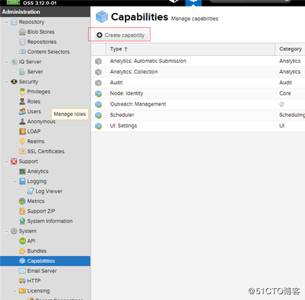Click the Bundles puzzle icon
This screenshot has width=305, height=300.
point(22,251)
